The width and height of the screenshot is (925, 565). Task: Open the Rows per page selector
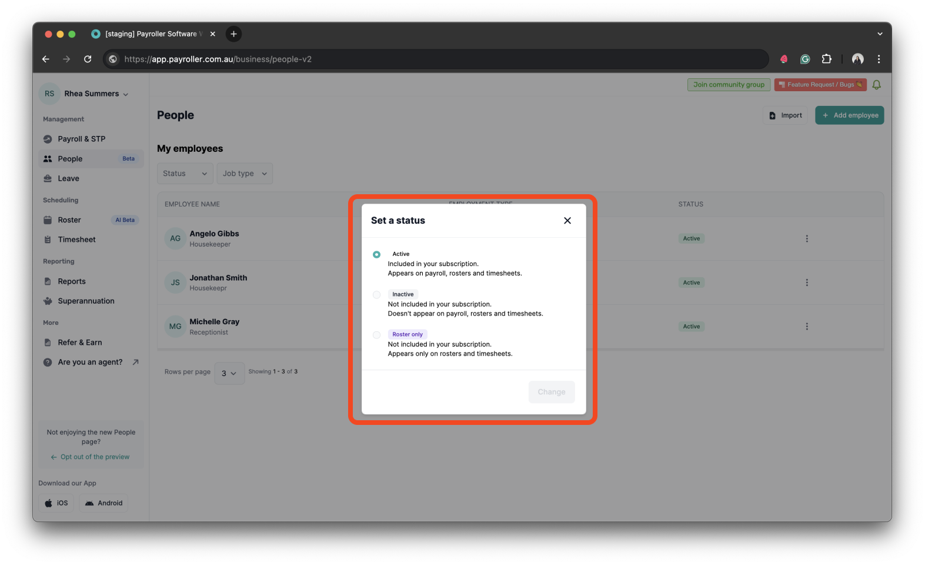(x=229, y=373)
